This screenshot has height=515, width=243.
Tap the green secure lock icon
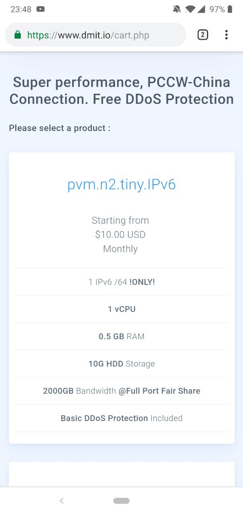pos(17,35)
